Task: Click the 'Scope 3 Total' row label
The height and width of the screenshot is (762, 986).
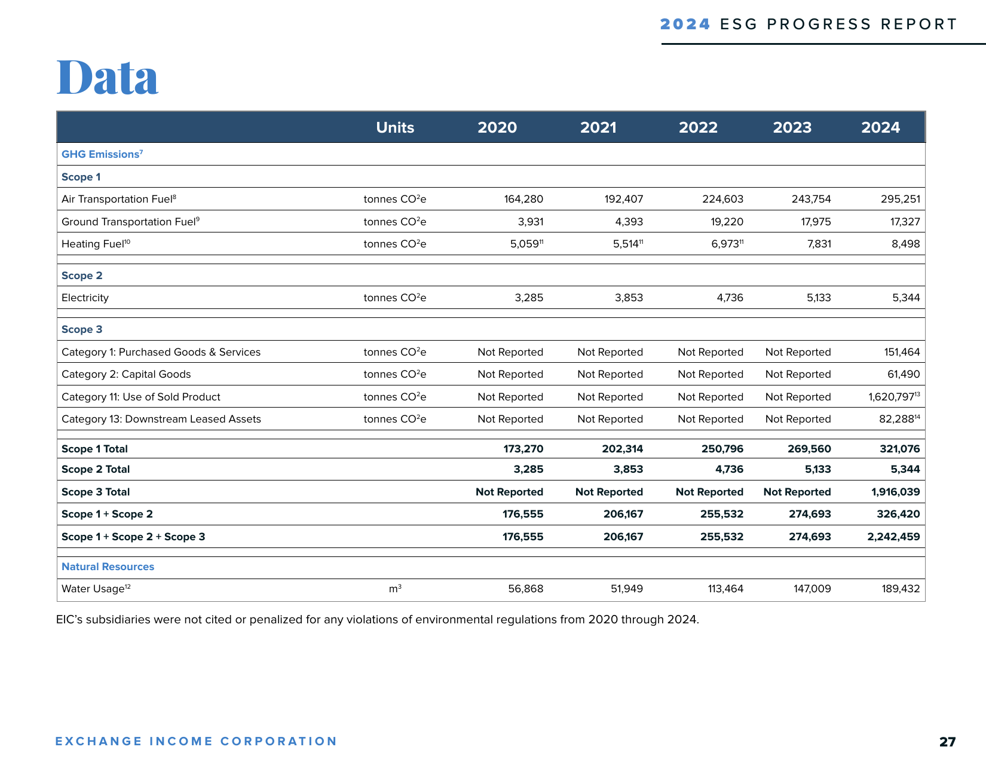Action: [x=96, y=492]
